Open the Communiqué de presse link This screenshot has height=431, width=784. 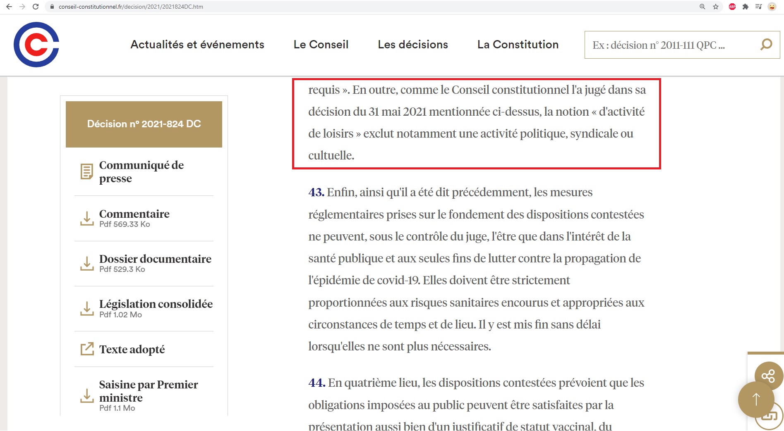(x=141, y=171)
